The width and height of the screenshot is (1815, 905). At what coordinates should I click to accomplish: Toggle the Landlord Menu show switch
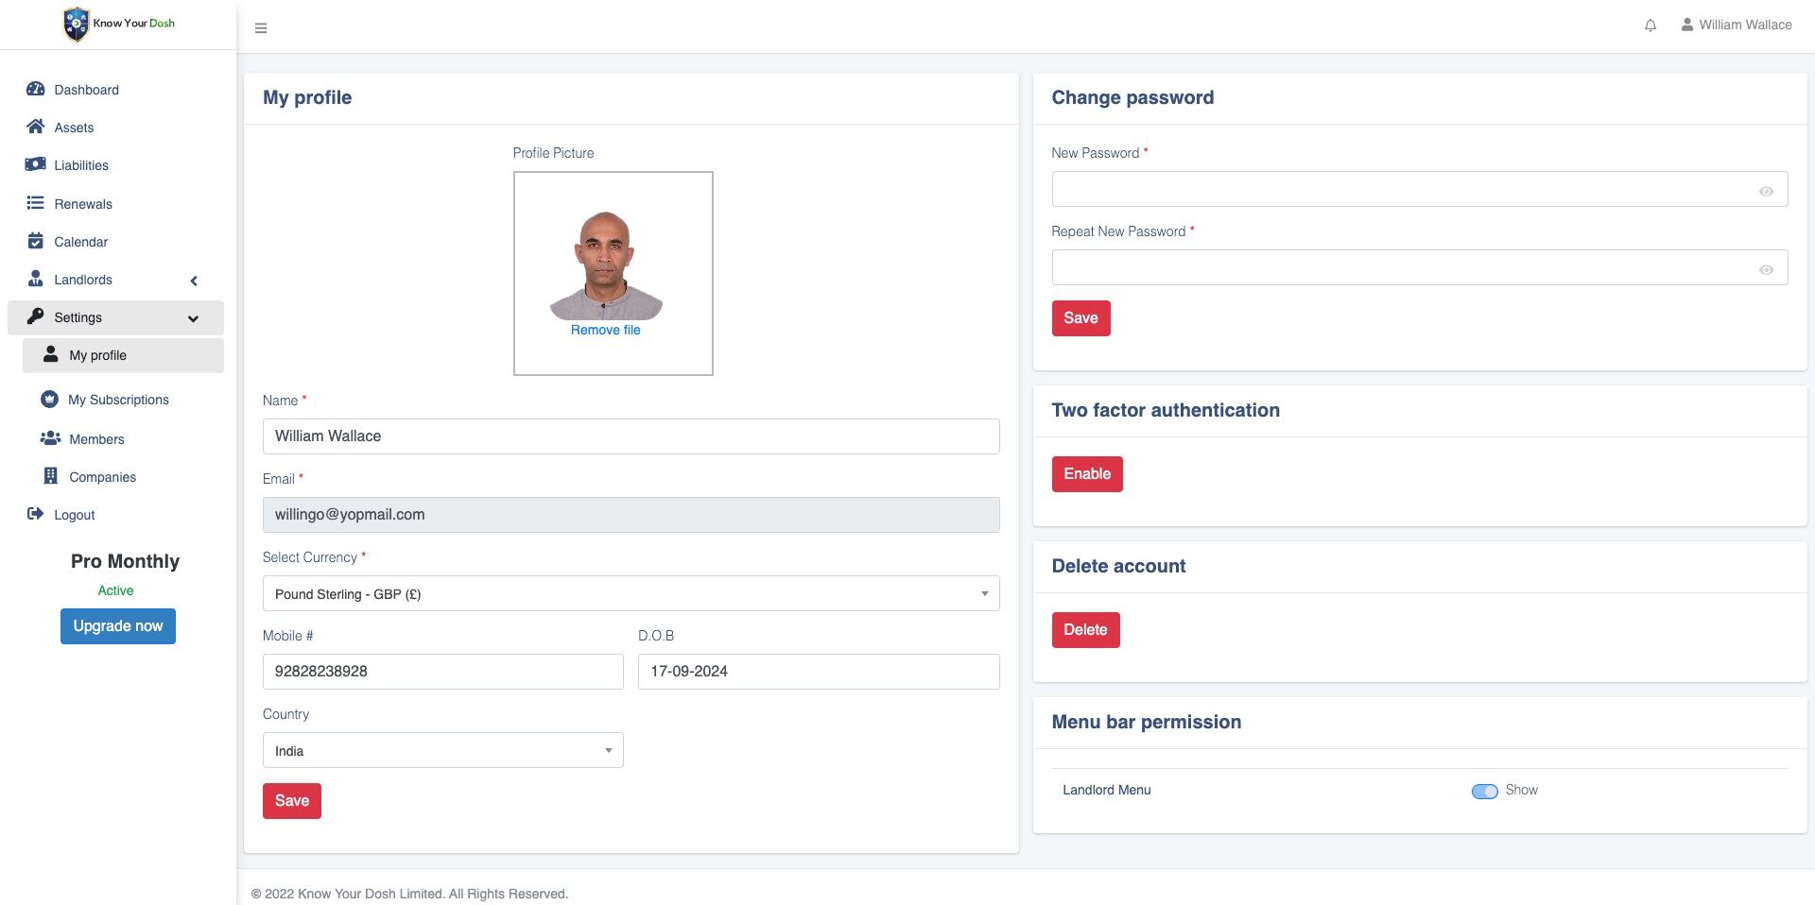pos(1484,791)
